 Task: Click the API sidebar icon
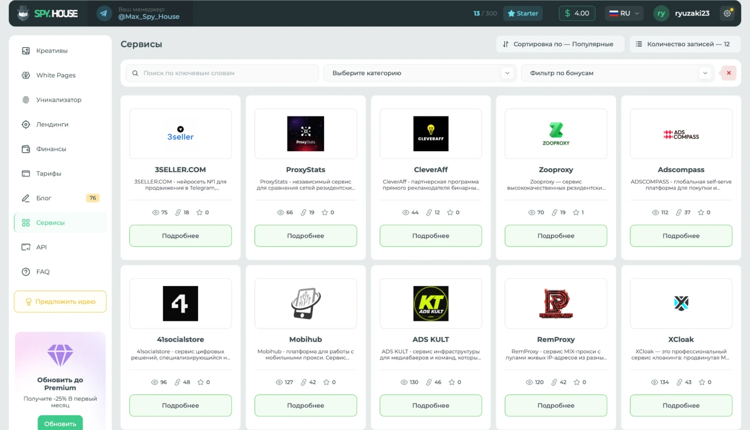click(26, 247)
